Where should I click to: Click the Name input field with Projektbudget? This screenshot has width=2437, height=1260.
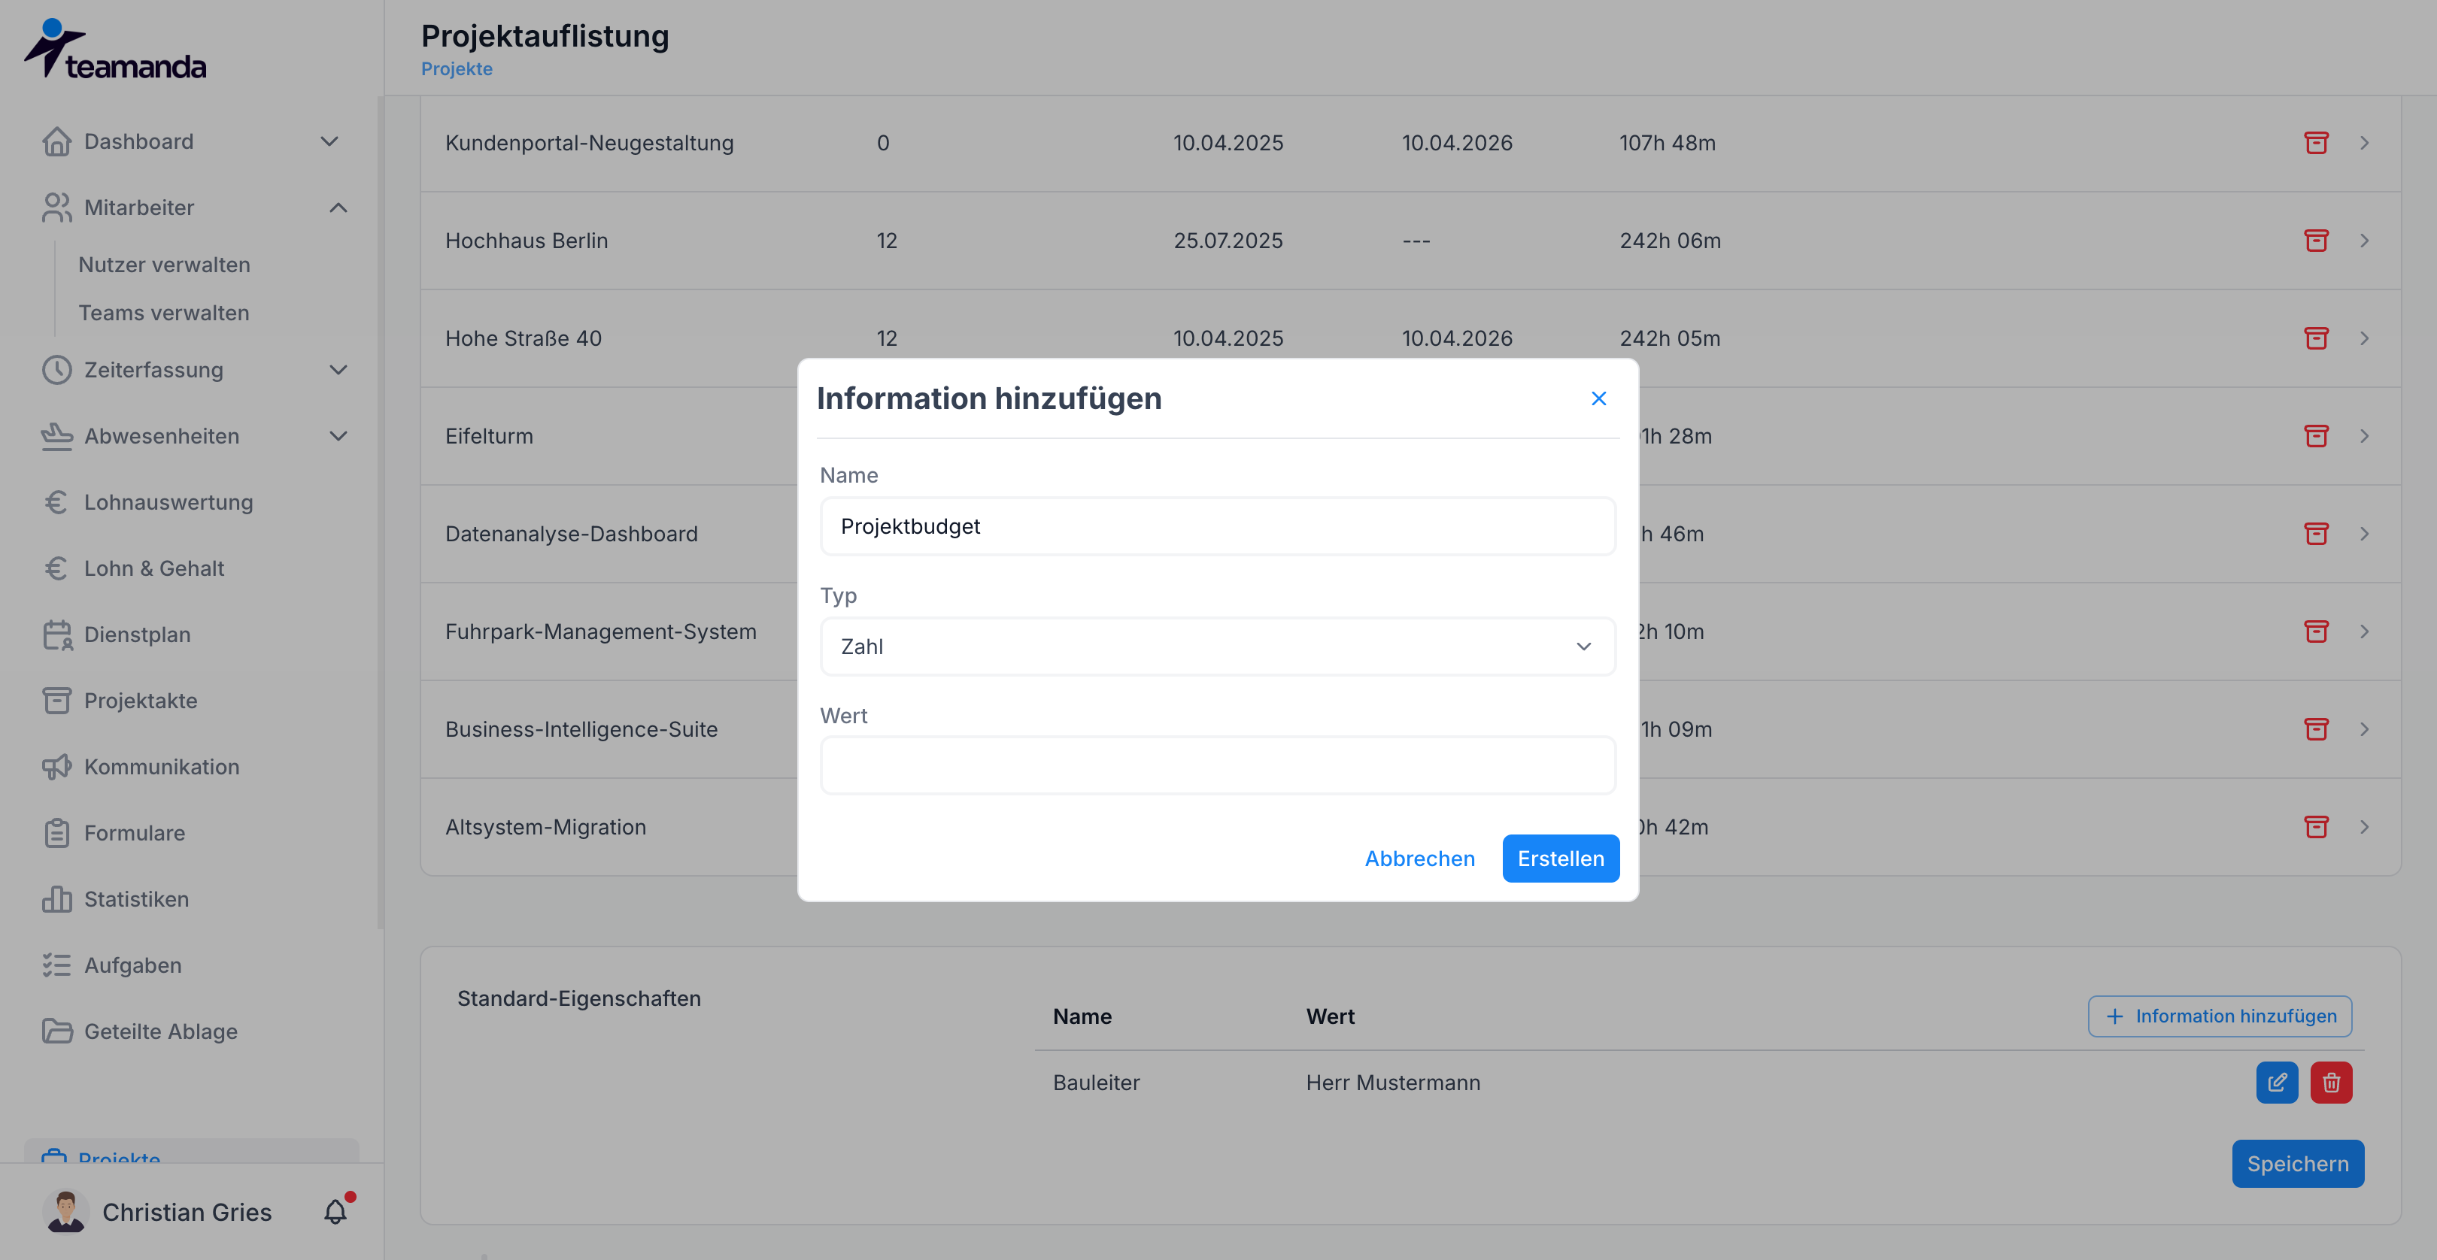click(1218, 526)
